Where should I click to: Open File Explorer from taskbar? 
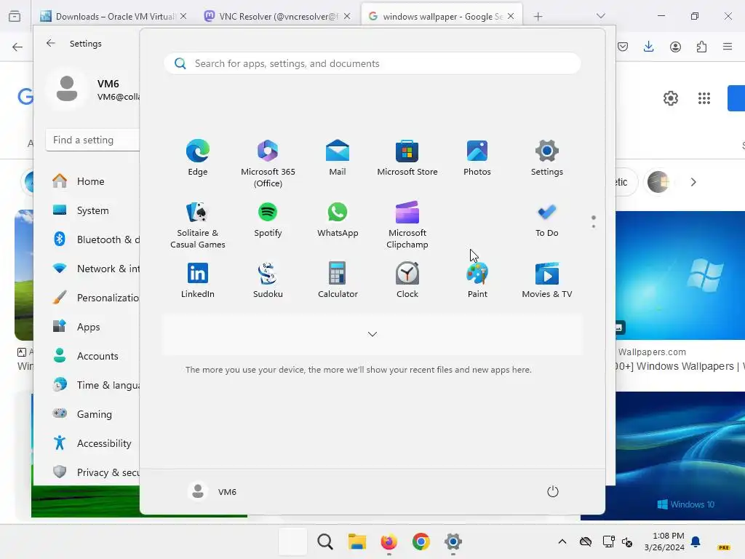click(x=356, y=542)
